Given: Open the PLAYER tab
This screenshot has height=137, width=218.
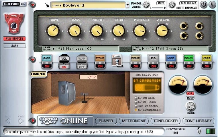Looking at the screenshot, I should pyautogui.click(x=106, y=121).
